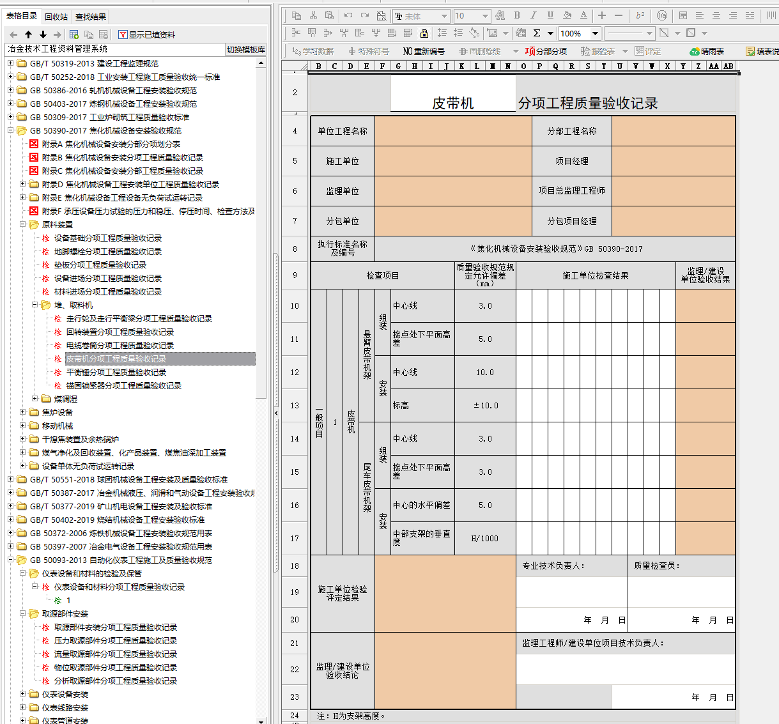
Task: Click the paste clipboard icon
Action: [x=328, y=15]
